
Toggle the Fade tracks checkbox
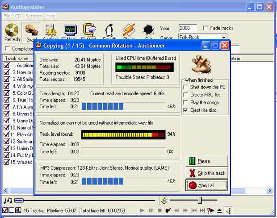205,28
